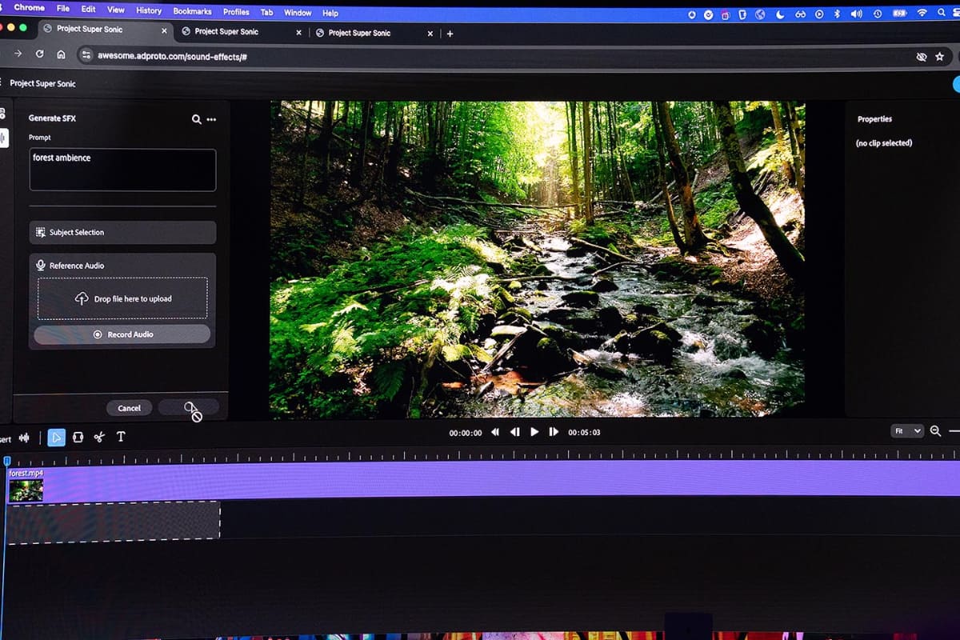Select the arrow Selection tool

(x=56, y=437)
